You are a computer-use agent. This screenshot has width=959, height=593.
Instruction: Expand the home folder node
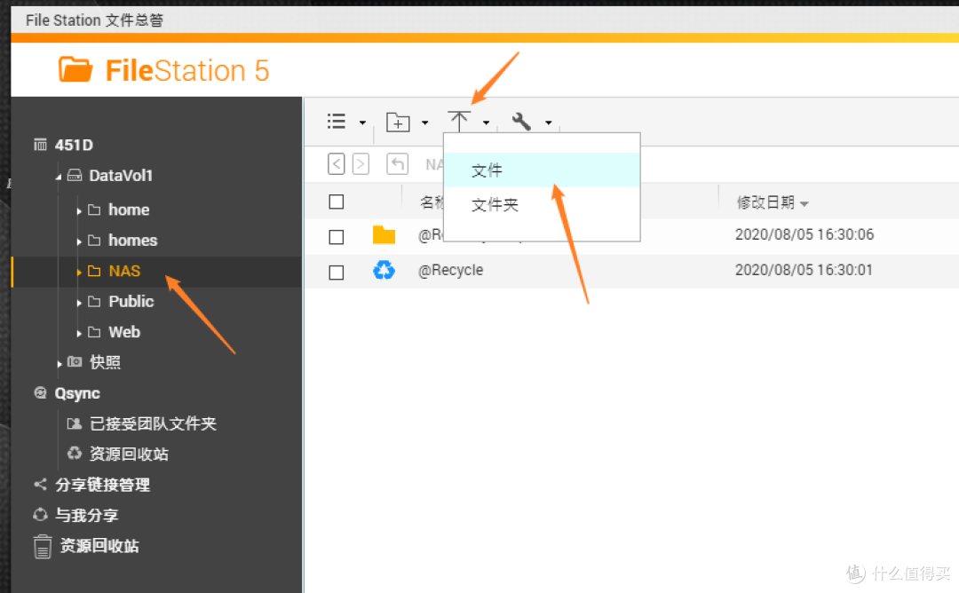(x=79, y=211)
